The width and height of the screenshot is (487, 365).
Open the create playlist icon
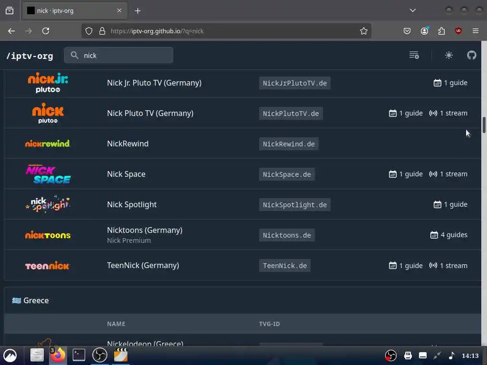click(x=414, y=55)
